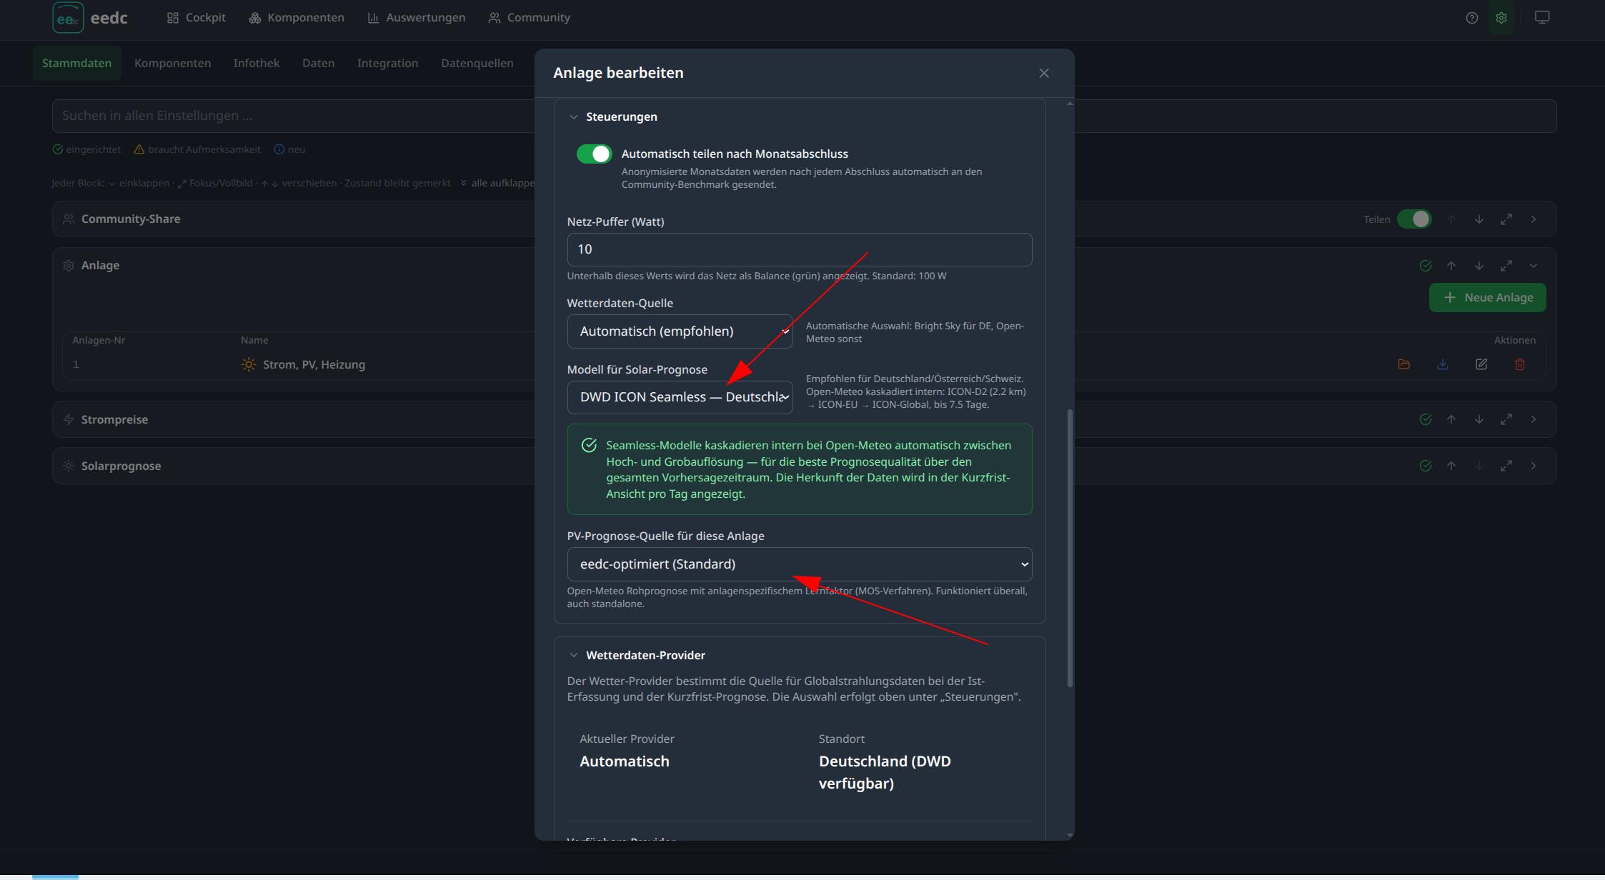
Task: Switch to the Komponenten sub-tab
Action: tap(172, 63)
